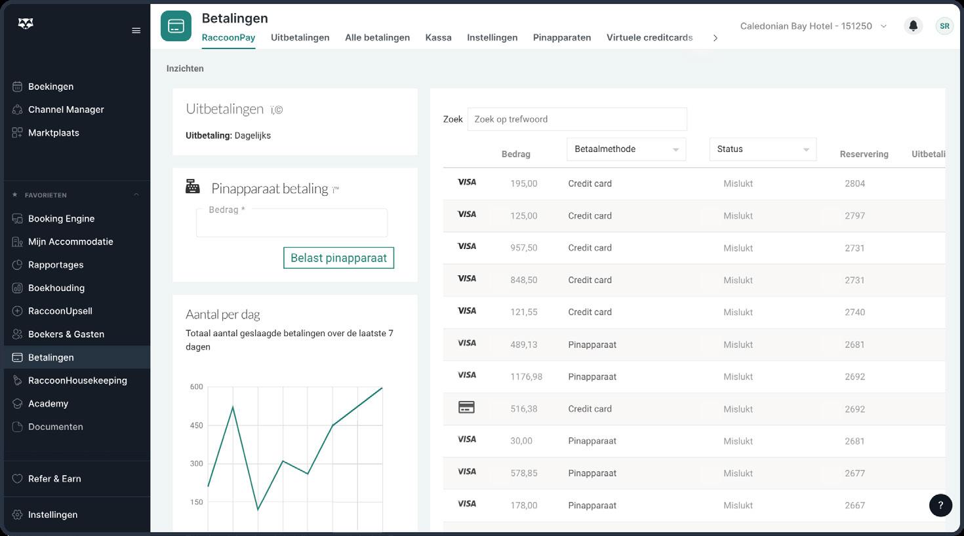Screen dimensions: 964x536
Task: Click the Boekers & Gasten icon
Action: (18, 334)
